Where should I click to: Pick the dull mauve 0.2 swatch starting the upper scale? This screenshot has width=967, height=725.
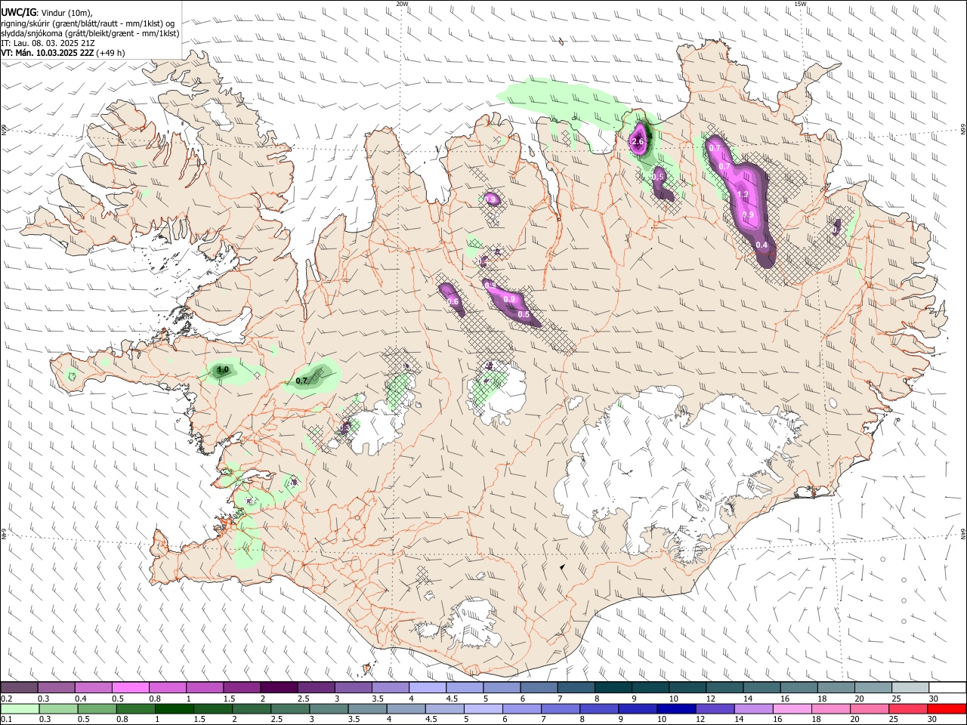pos(19,688)
